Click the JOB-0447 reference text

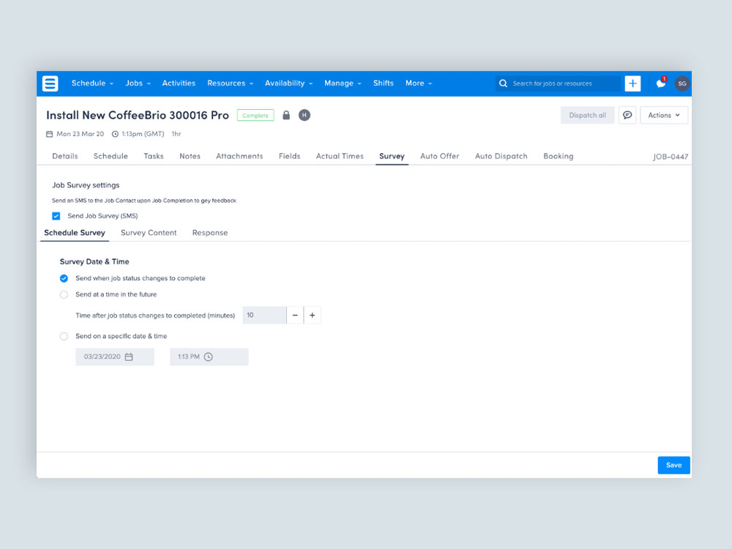(671, 157)
